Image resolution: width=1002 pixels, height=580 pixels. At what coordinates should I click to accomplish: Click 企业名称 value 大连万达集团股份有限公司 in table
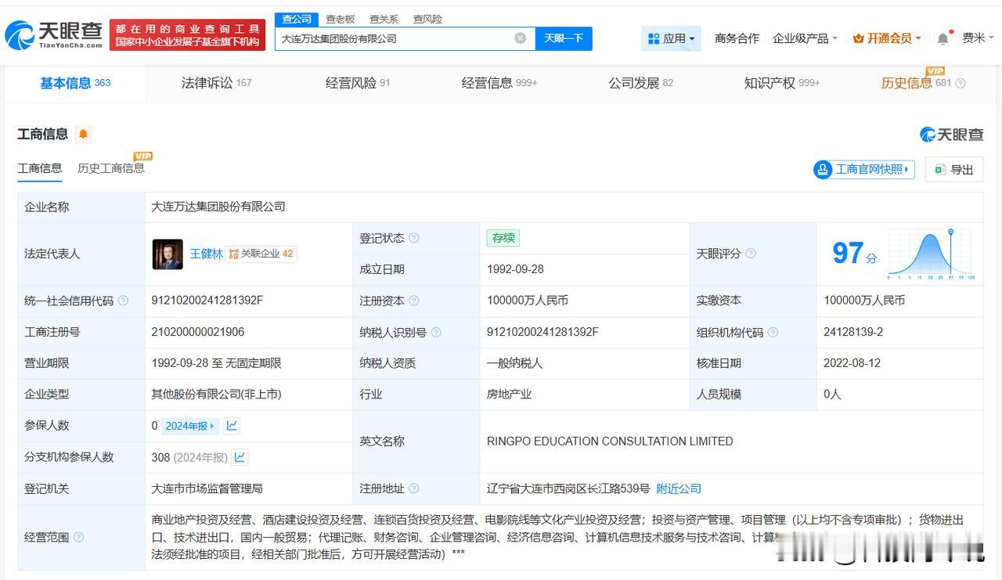tap(218, 207)
